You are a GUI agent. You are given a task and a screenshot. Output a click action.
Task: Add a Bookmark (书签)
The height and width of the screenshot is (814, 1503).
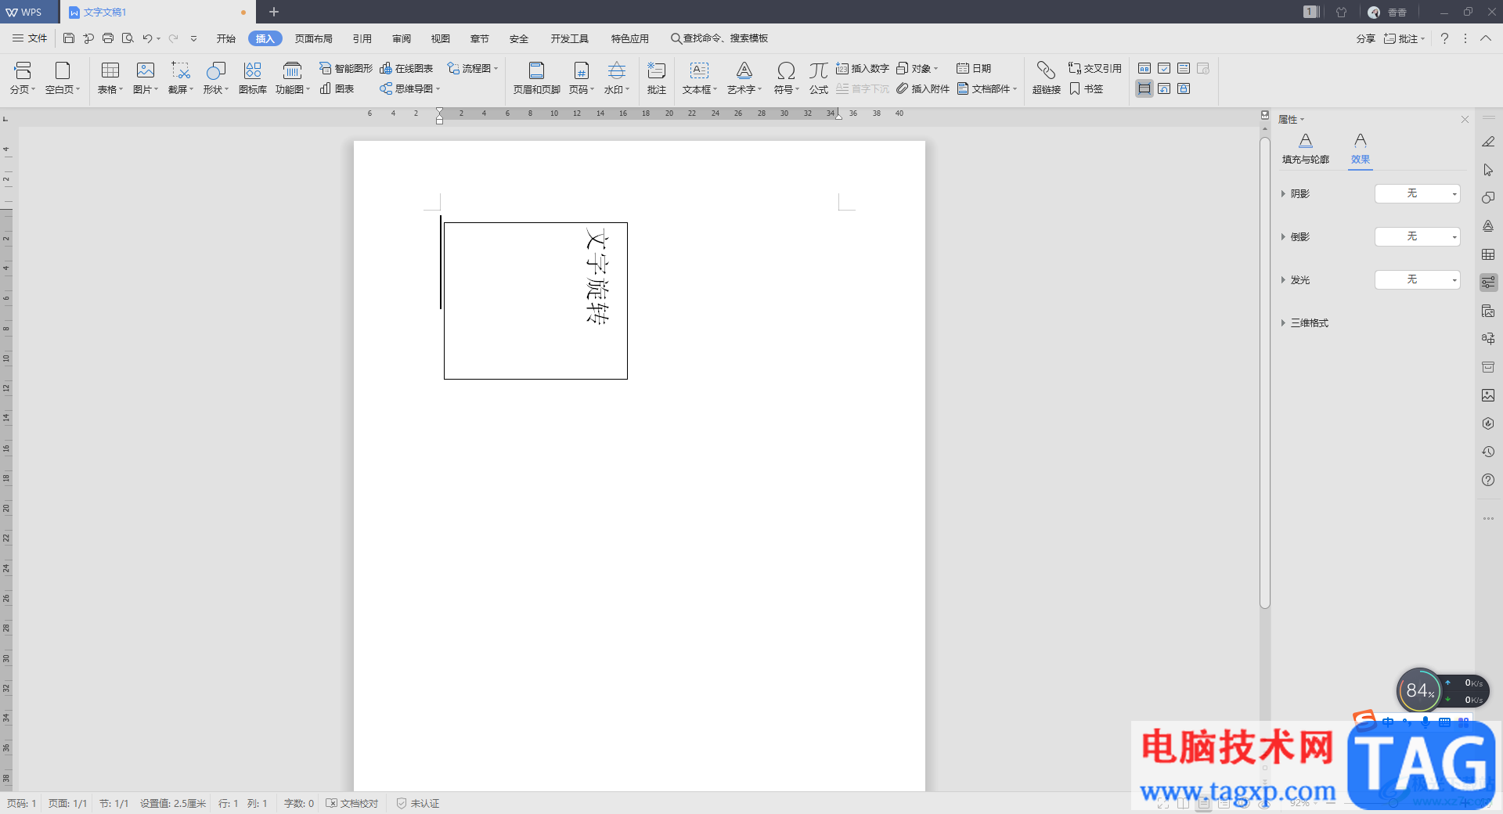[1087, 89]
